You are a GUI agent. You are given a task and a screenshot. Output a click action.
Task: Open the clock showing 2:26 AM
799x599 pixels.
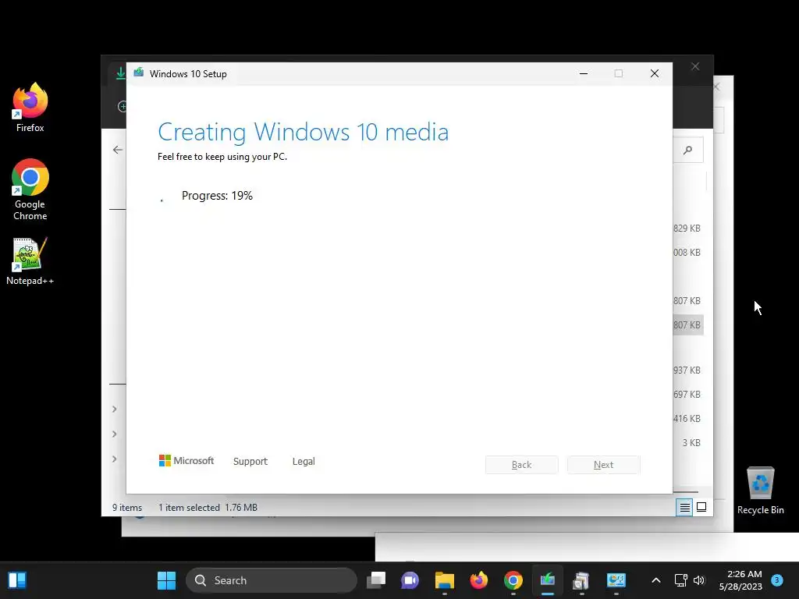pos(740,580)
